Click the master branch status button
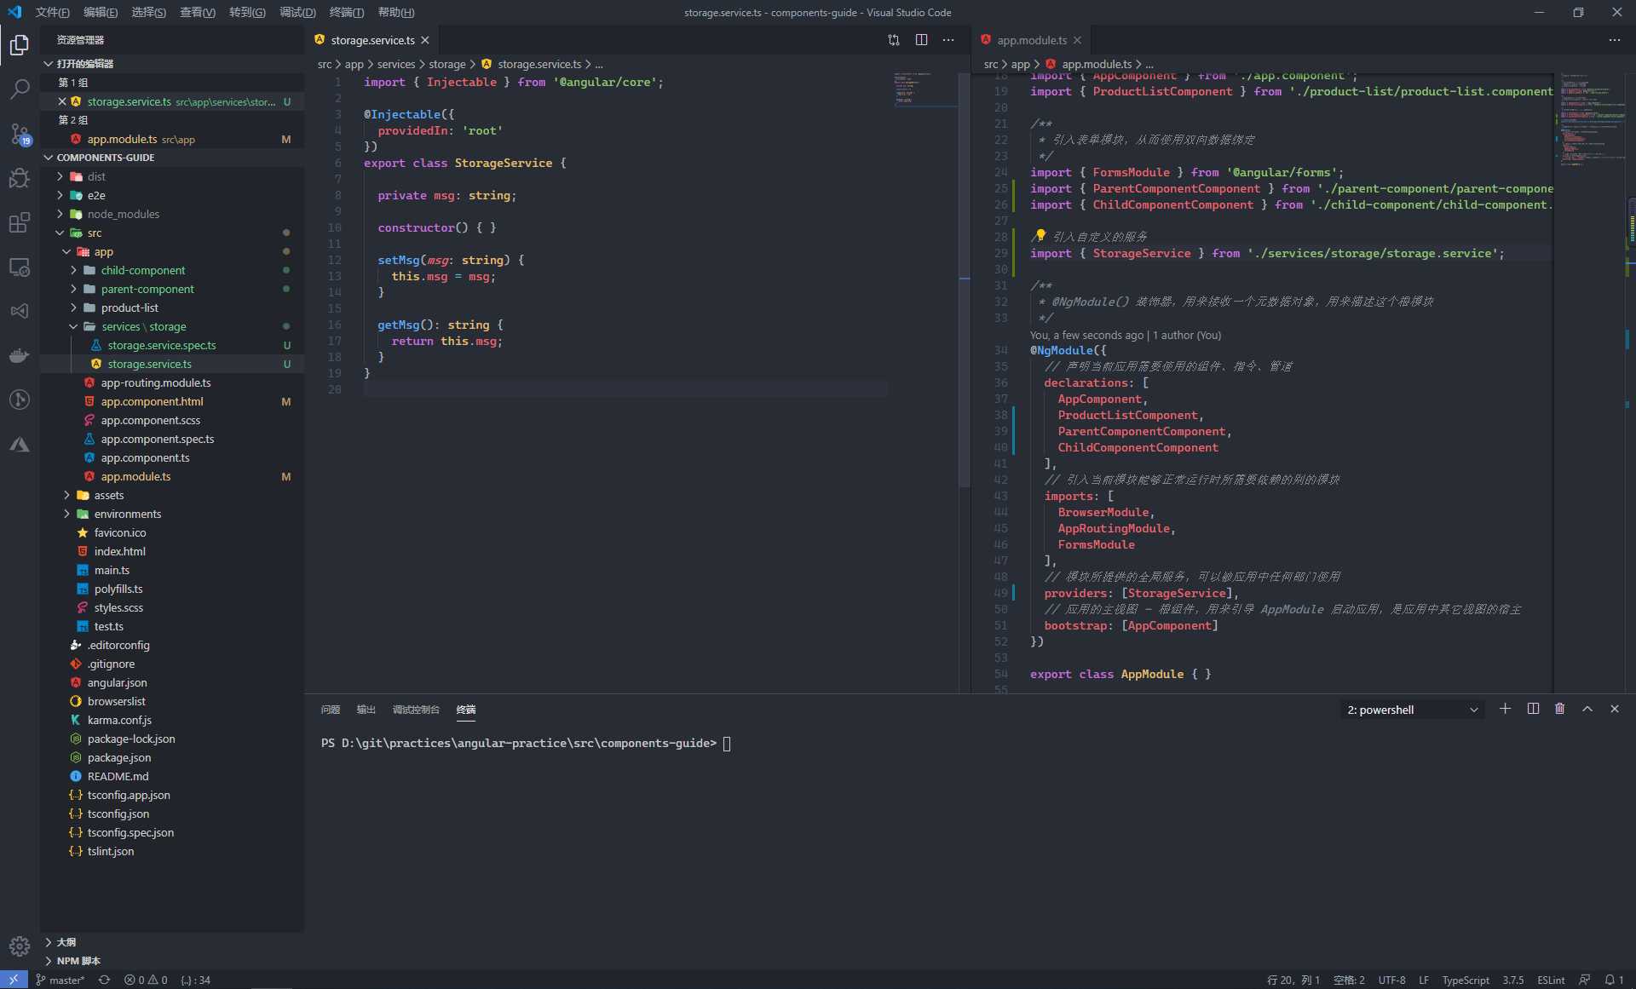The image size is (1636, 989). tap(60, 980)
